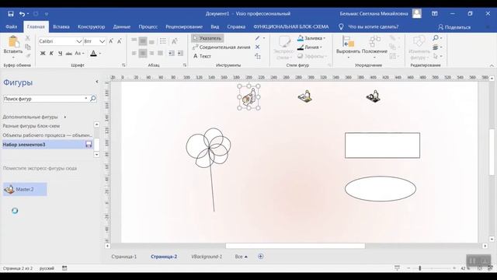The image size is (497, 280).
Task: Open the change case Aa dropdown
Action: 79,54
